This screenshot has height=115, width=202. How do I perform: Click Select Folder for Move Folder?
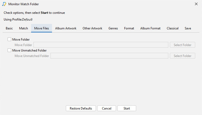pos(182,45)
